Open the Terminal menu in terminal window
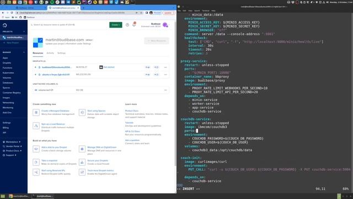Image resolution: width=353 pixels, height=199 pixels. [206, 11]
